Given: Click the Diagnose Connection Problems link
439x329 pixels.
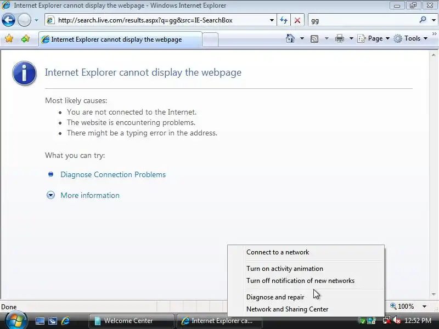Looking at the screenshot, I should 113,174.
